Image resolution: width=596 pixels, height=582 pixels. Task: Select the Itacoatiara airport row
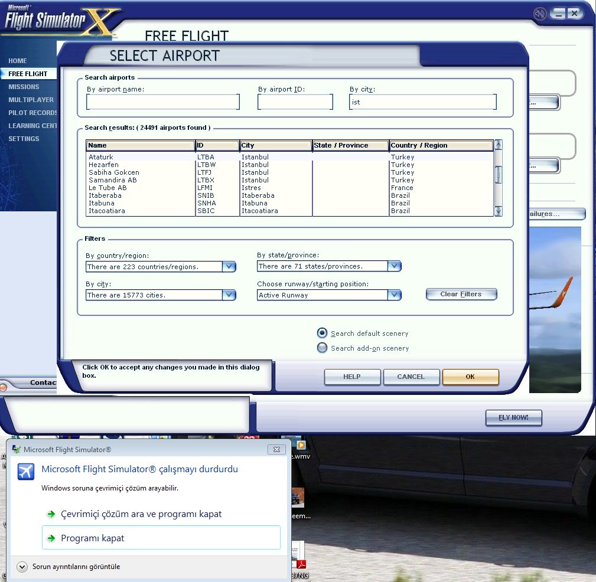pos(289,211)
